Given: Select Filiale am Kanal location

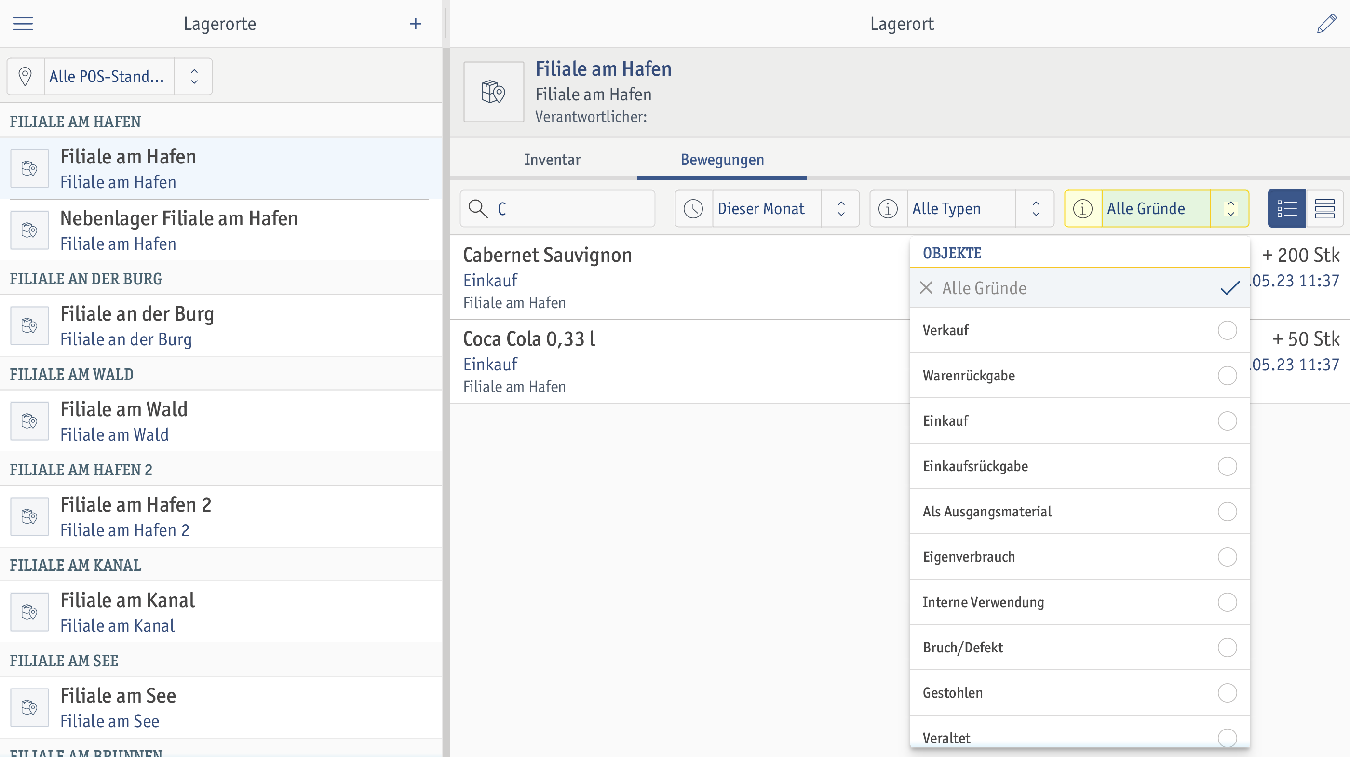Looking at the screenshot, I should tap(221, 612).
